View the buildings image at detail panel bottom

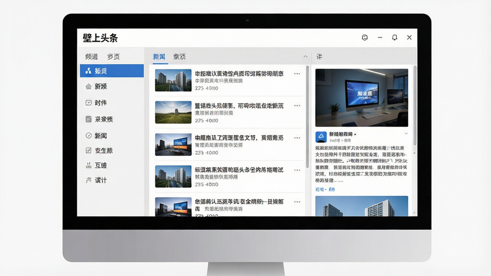[362, 206]
